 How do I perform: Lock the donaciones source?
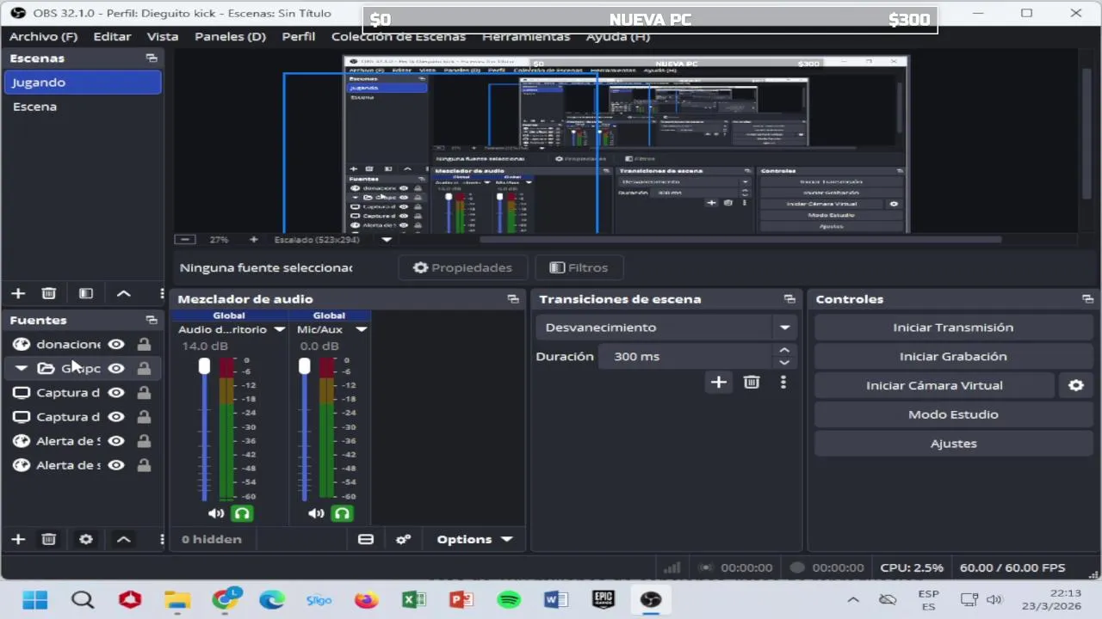144,344
